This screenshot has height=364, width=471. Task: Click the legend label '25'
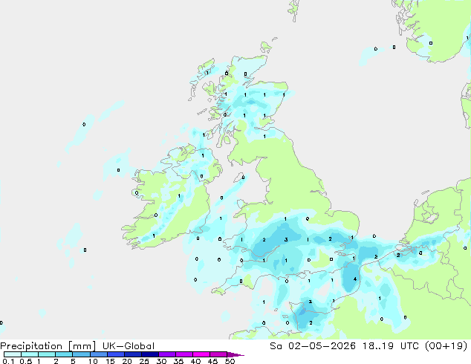tap(144, 361)
